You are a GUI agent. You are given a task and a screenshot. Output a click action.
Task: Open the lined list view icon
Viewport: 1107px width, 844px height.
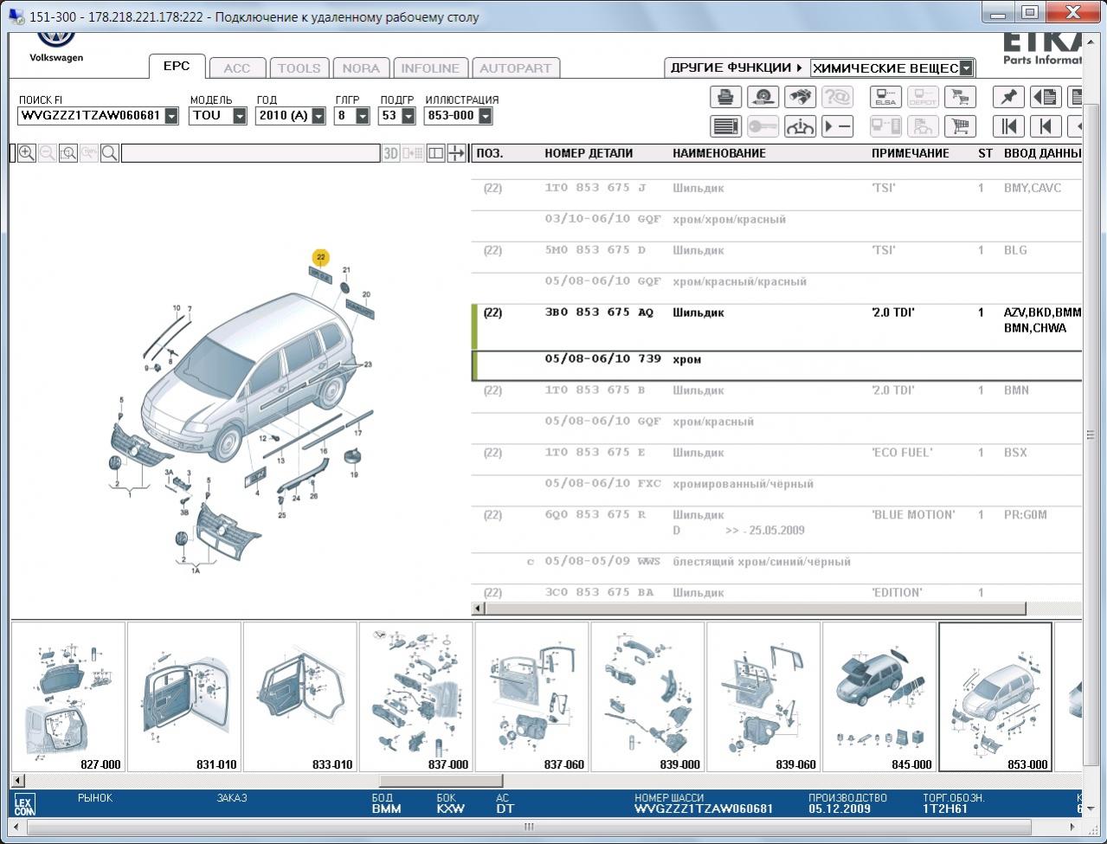[726, 126]
